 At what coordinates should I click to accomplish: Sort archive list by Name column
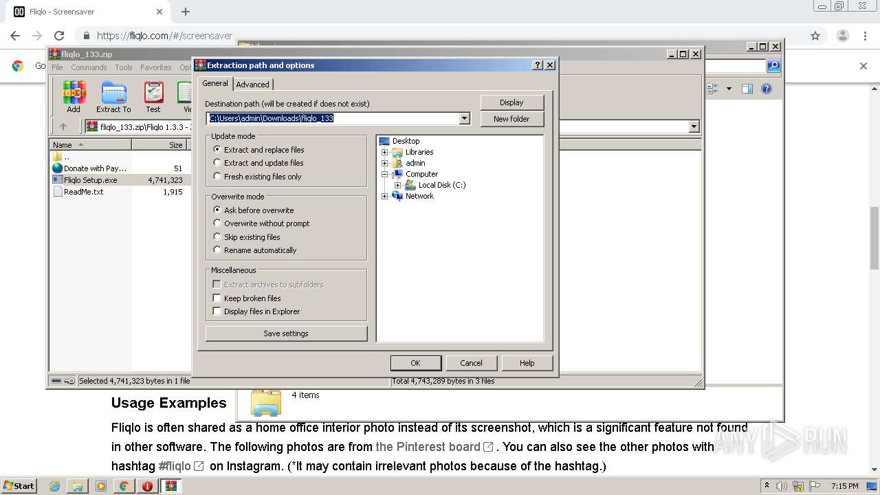91,145
